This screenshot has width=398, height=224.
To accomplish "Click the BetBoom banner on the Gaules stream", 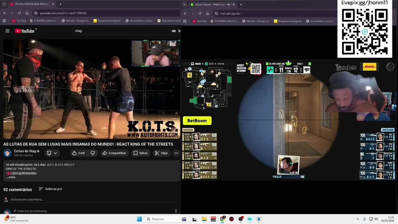I will point(197,121).
